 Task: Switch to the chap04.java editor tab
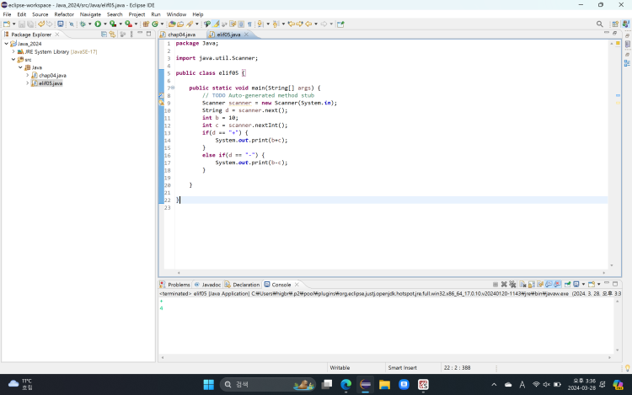(181, 35)
